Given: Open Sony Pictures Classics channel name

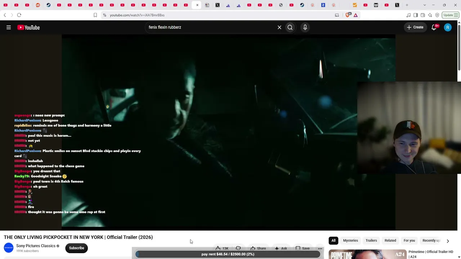Looking at the screenshot, I should pos(36,246).
